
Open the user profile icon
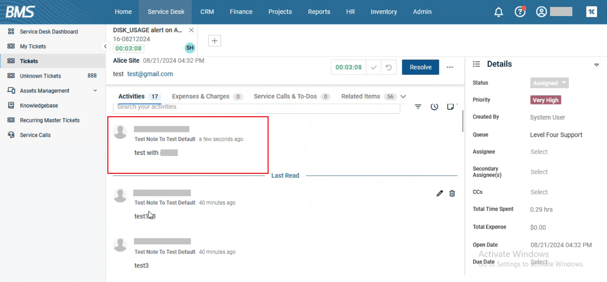[x=541, y=12]
